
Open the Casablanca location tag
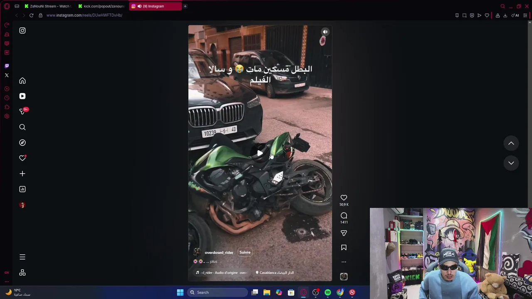tap(275, 273)
